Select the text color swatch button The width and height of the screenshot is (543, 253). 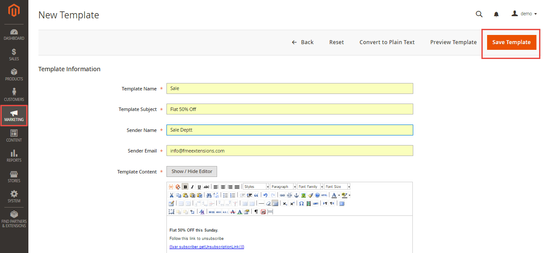click(334, 195)
